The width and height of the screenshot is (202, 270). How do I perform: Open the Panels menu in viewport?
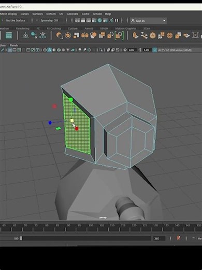pos(14,45)
